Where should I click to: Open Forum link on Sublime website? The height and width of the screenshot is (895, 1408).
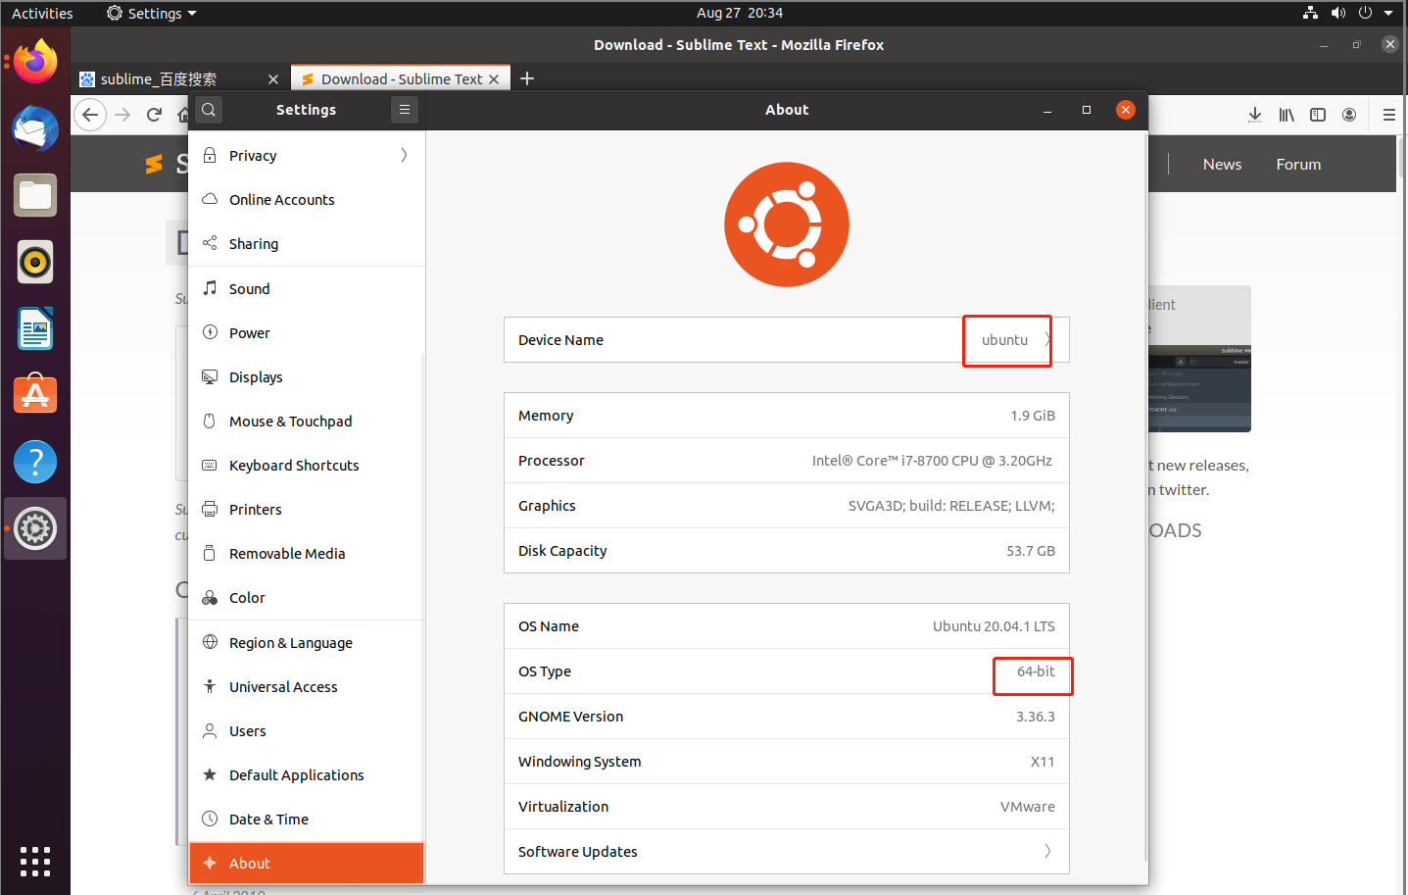[1298, 164]
